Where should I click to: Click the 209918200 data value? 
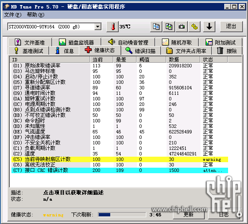pyautogui.click(x=180, y=66)
